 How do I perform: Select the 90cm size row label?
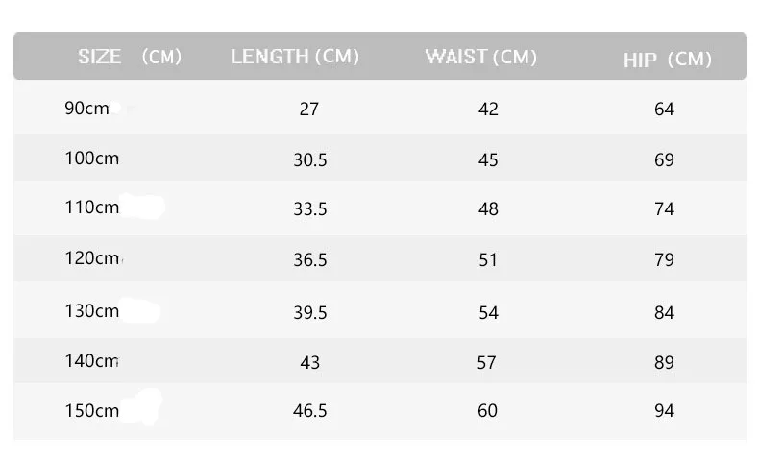click(x=87, y=109)
